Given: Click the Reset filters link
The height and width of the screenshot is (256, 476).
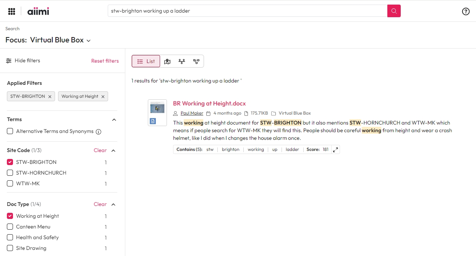Looking at the screenshot, I should [105, 61].
